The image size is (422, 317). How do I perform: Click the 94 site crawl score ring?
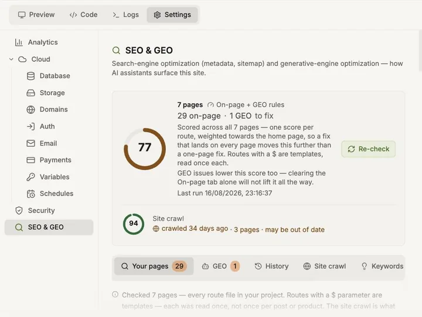tap(134, 224)
